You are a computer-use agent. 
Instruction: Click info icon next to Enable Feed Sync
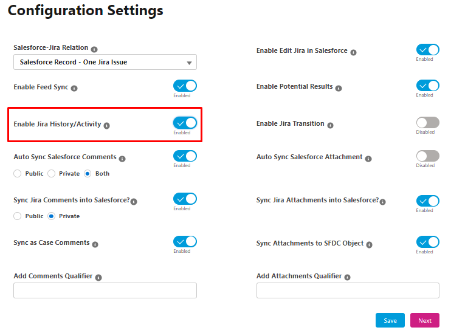(x=74, y=88)
